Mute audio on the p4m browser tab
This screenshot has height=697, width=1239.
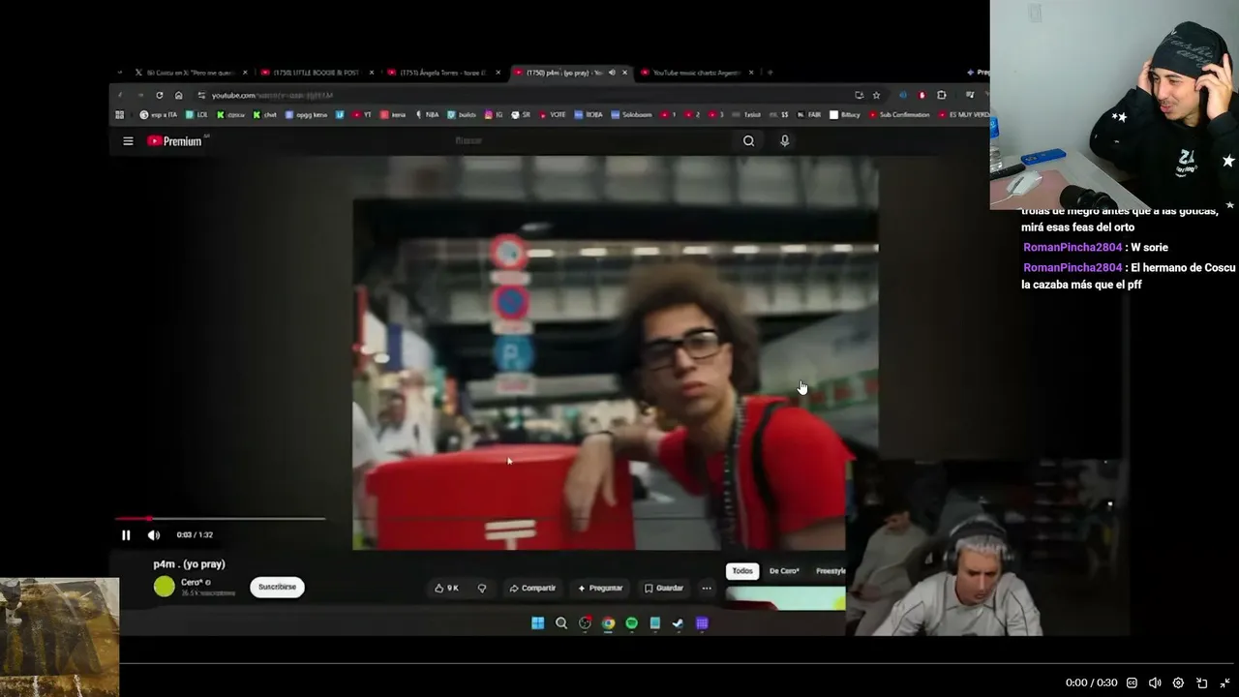tap(611, 73)
